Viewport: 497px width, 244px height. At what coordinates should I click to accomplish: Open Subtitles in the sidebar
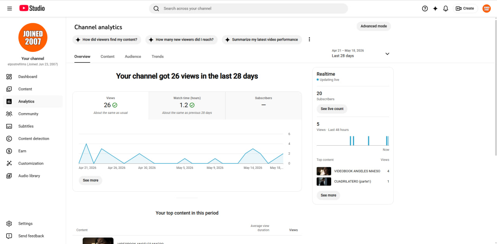coord(33,126)
